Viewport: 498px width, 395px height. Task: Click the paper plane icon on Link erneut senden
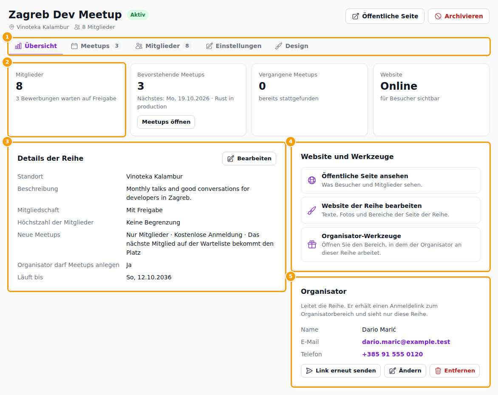click(309, 371)
